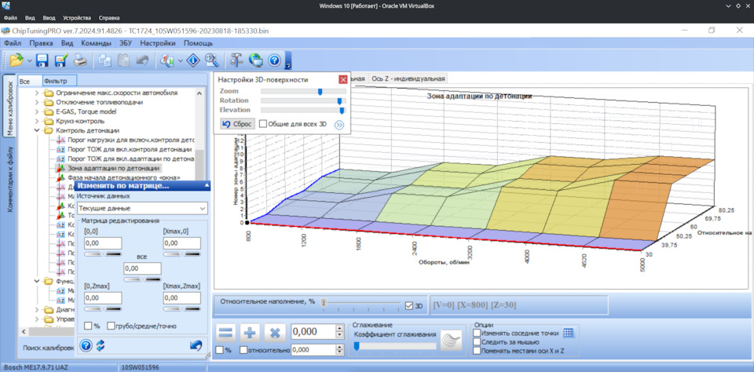
Task: Collapse the 'Контроль детонации' folder
Action: click(37, 131)
